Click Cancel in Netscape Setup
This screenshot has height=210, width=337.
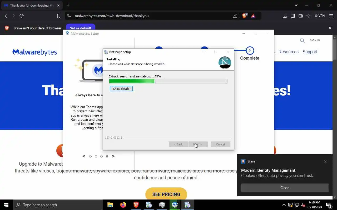pyautogui.click(x=220, y=144)
